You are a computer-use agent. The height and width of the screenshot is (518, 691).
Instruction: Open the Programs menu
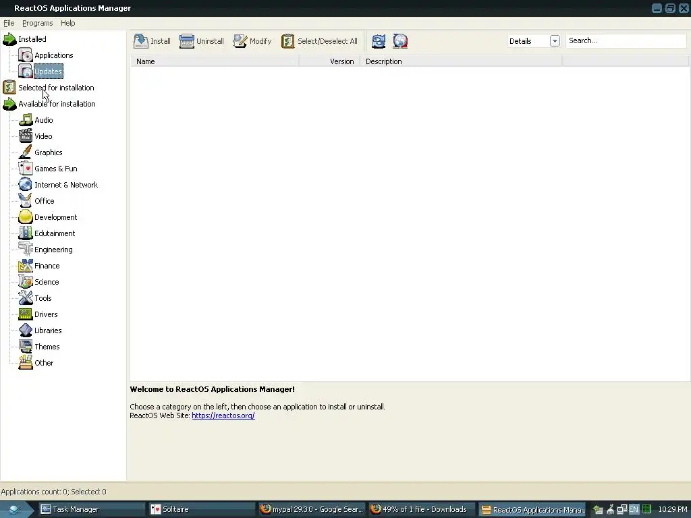tap(38, 23)
